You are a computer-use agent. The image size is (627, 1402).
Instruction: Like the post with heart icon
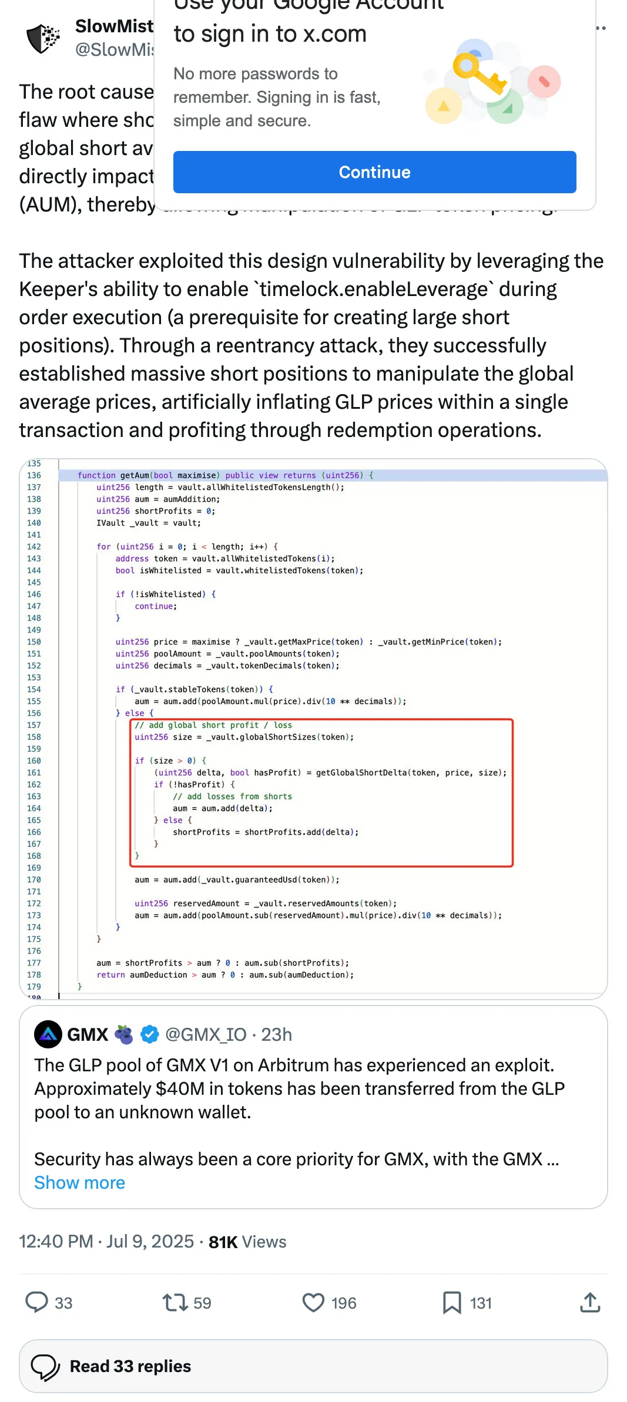313,1302
